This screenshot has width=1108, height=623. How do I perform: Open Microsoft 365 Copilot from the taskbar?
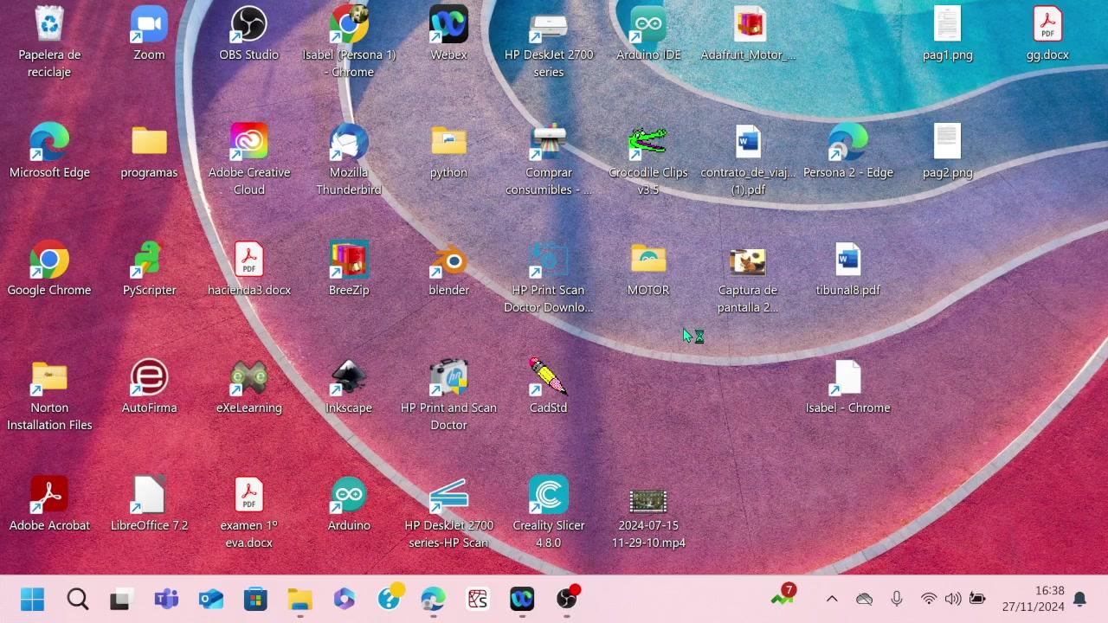coord(345,599)
